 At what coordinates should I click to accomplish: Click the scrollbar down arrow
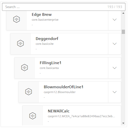coord(123,123)
